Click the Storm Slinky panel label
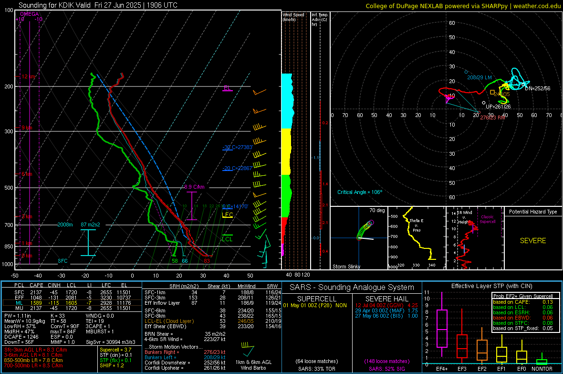The image size is (563, 374). 346,267
